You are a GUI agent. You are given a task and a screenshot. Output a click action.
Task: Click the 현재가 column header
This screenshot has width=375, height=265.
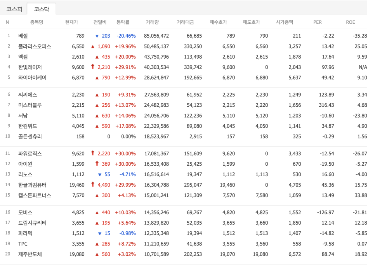71,22
